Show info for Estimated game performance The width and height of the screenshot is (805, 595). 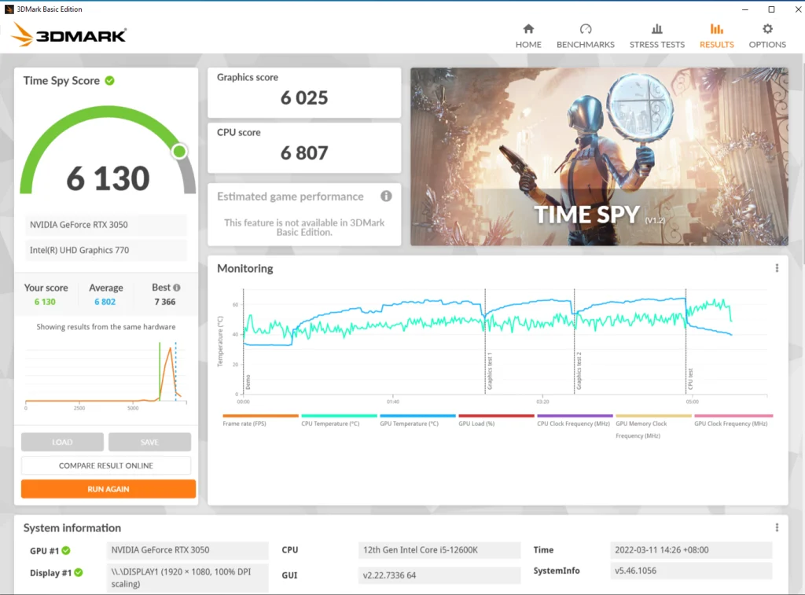tap(386, 196)
